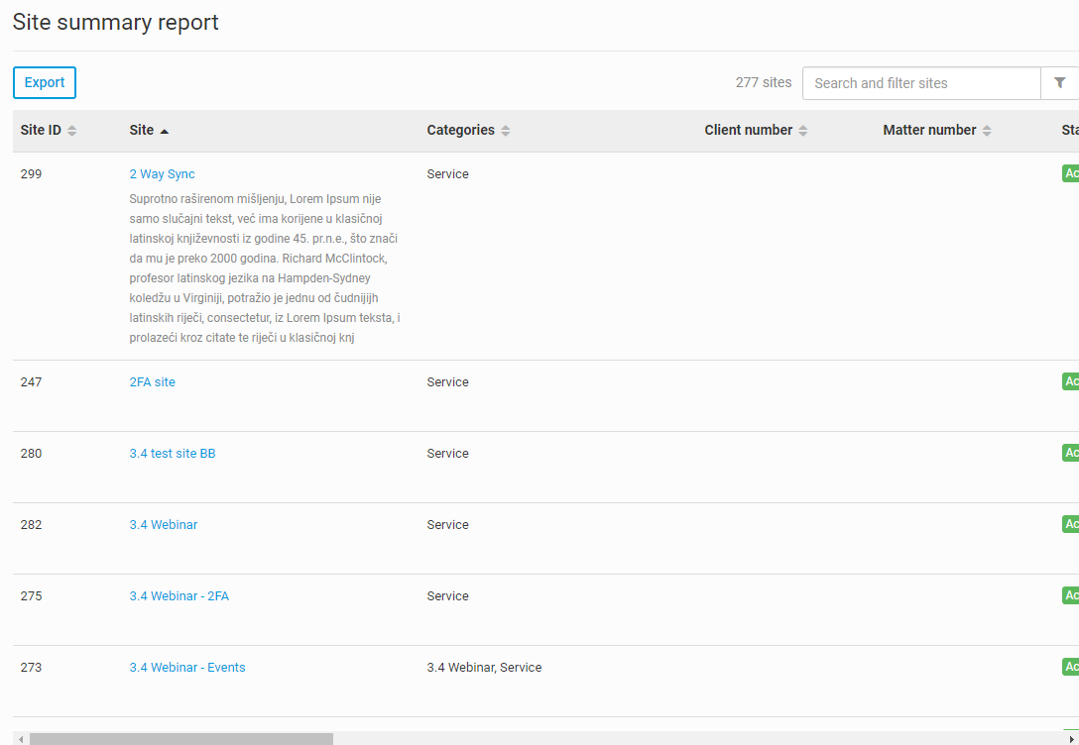Open the 3.4 Webinar site link
Viewport: 1079px width, 745px height.
(163, 525)
